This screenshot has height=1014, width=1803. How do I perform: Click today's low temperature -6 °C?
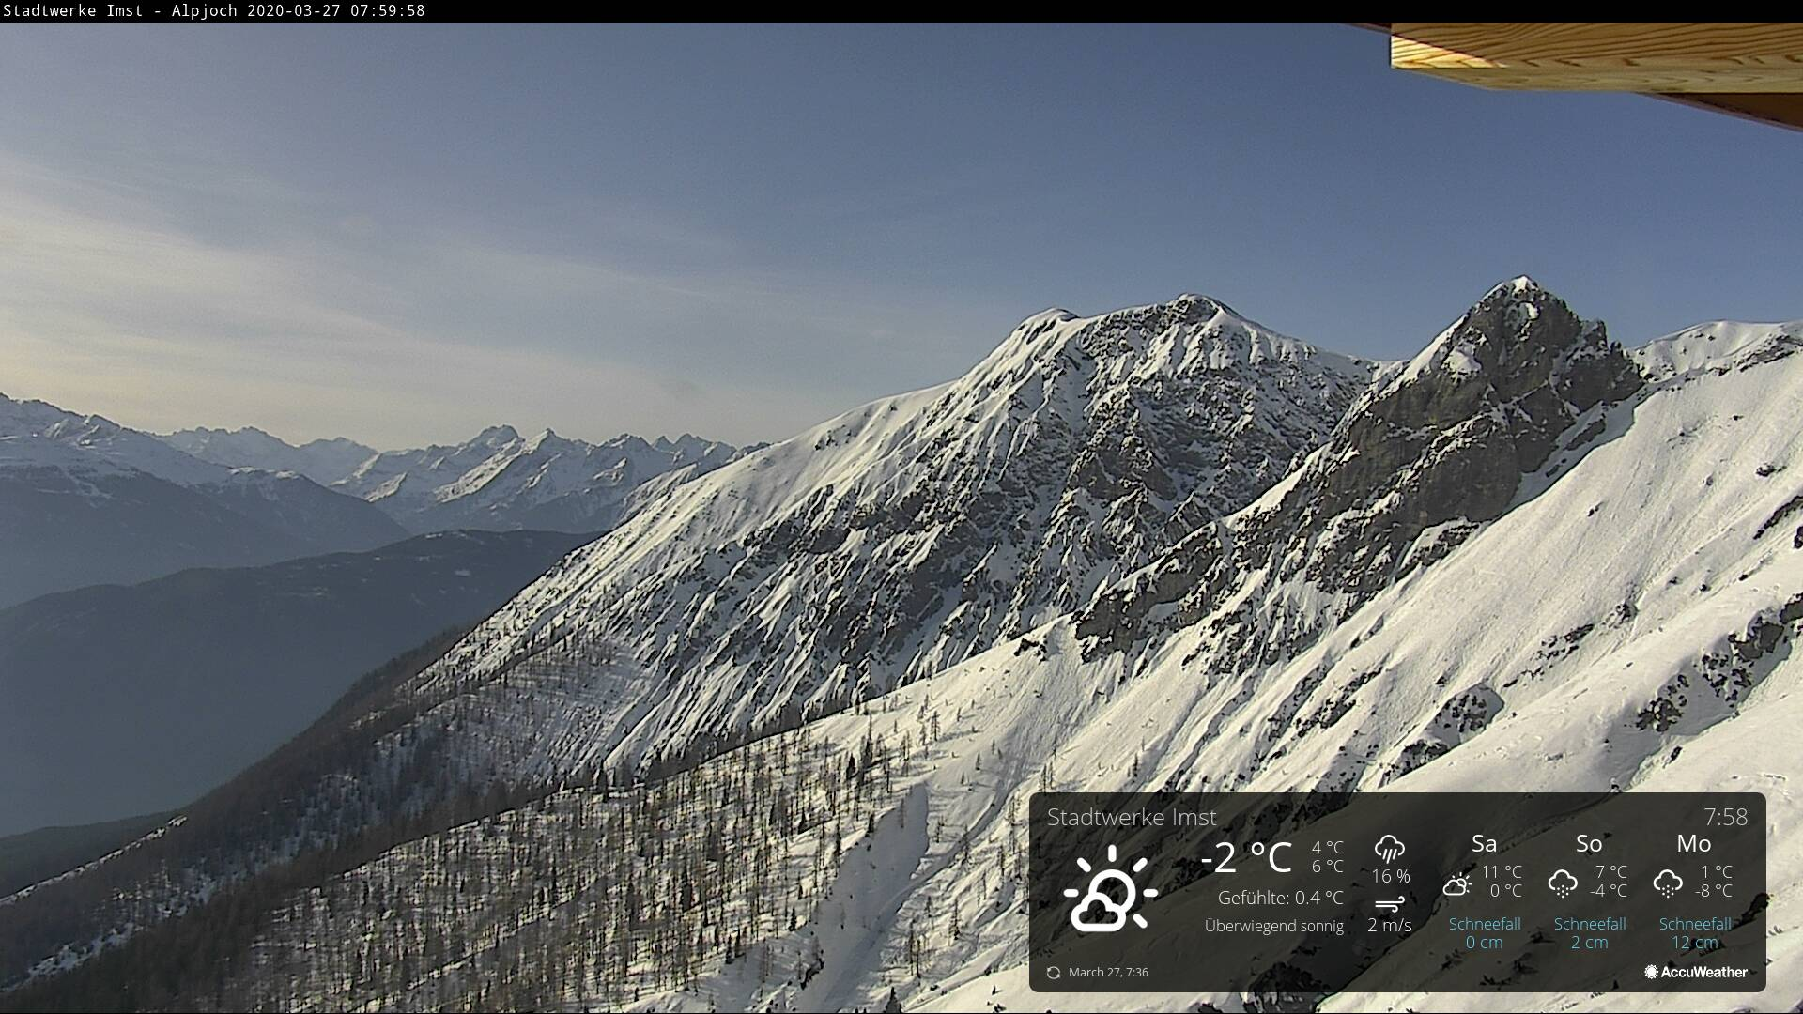click(1325, 866)
